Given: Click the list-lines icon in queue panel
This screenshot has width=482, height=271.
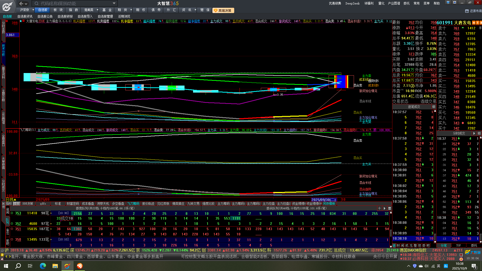Looking at the screenshot, I should (390, 208).
